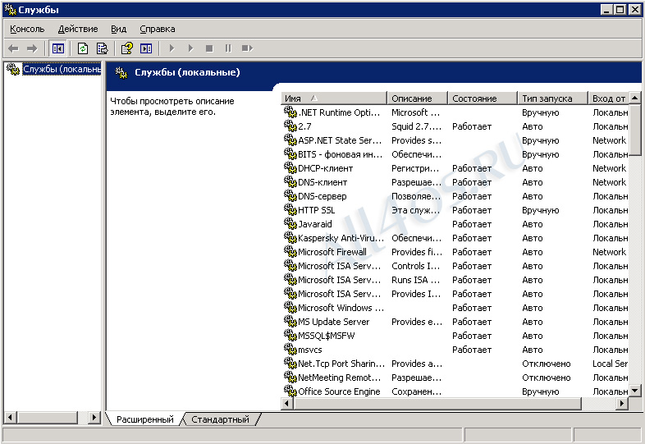Screen dimensions: 645x444
Task: Click the Refresh toolbar icon
Action: point(83,48)
